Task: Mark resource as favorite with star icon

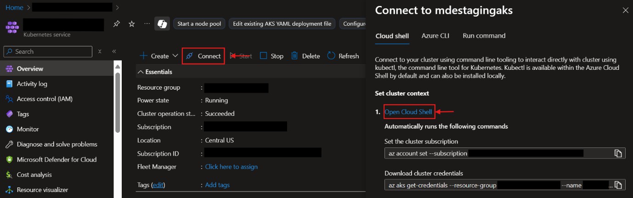Action: tap(131, 24)
